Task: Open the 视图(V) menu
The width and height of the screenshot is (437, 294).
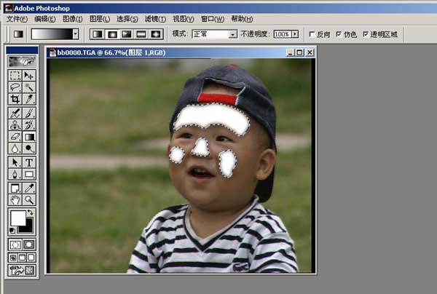Action: point(184,19)
